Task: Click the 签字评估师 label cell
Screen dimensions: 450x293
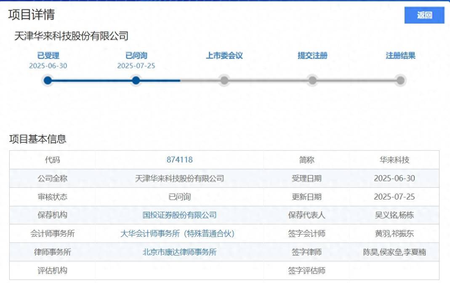Action: click(x=307, y=270)
